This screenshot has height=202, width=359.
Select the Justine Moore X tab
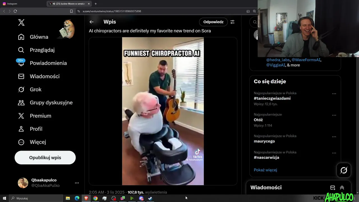click(x=69, y=4)
